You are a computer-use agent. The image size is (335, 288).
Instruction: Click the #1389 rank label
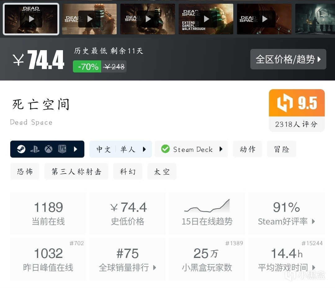[234, 243]
